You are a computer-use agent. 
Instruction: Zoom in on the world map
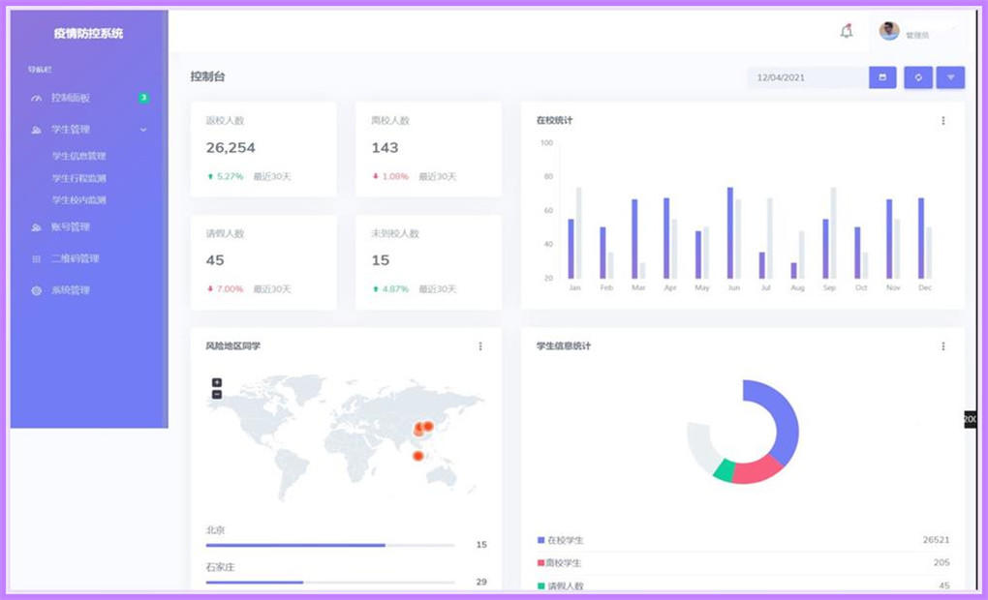[217, 382]
